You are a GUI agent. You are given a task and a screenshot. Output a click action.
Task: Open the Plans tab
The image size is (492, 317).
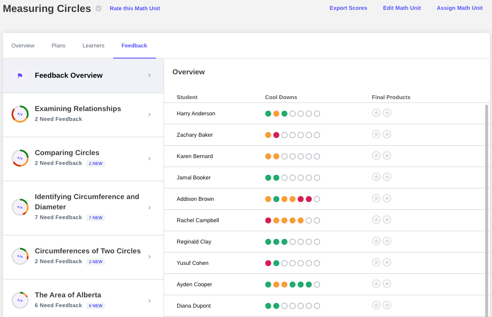(x=59, y=46)
